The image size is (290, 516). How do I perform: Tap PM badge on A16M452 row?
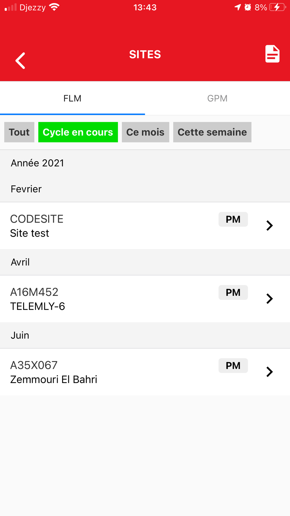[x=233, y=293]
